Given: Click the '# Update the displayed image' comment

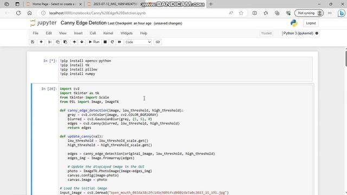Looking at the screenshot, I should [x=106, y=167].
